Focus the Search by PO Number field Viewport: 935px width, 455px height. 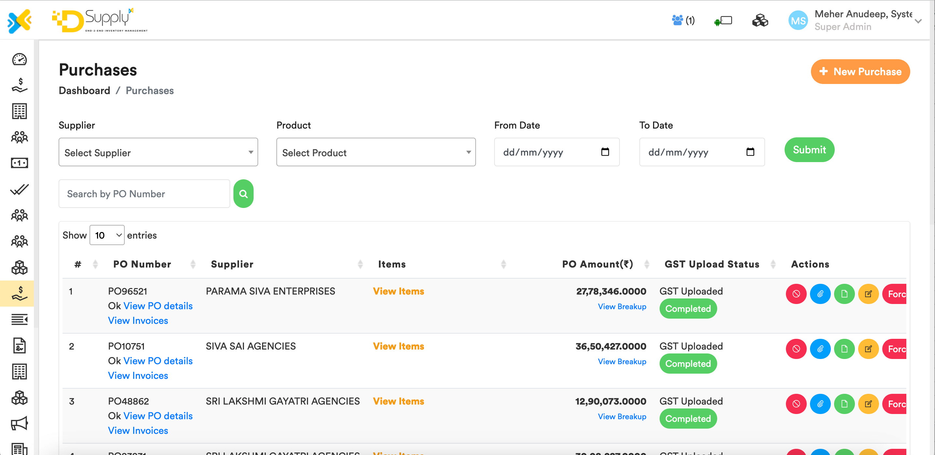(x=144, y=194)
